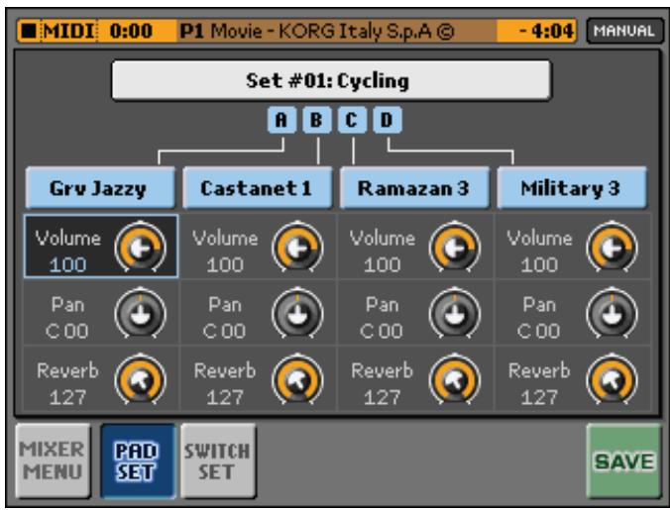Click the Pan knob for Ramazan 3

click(455, 314)
